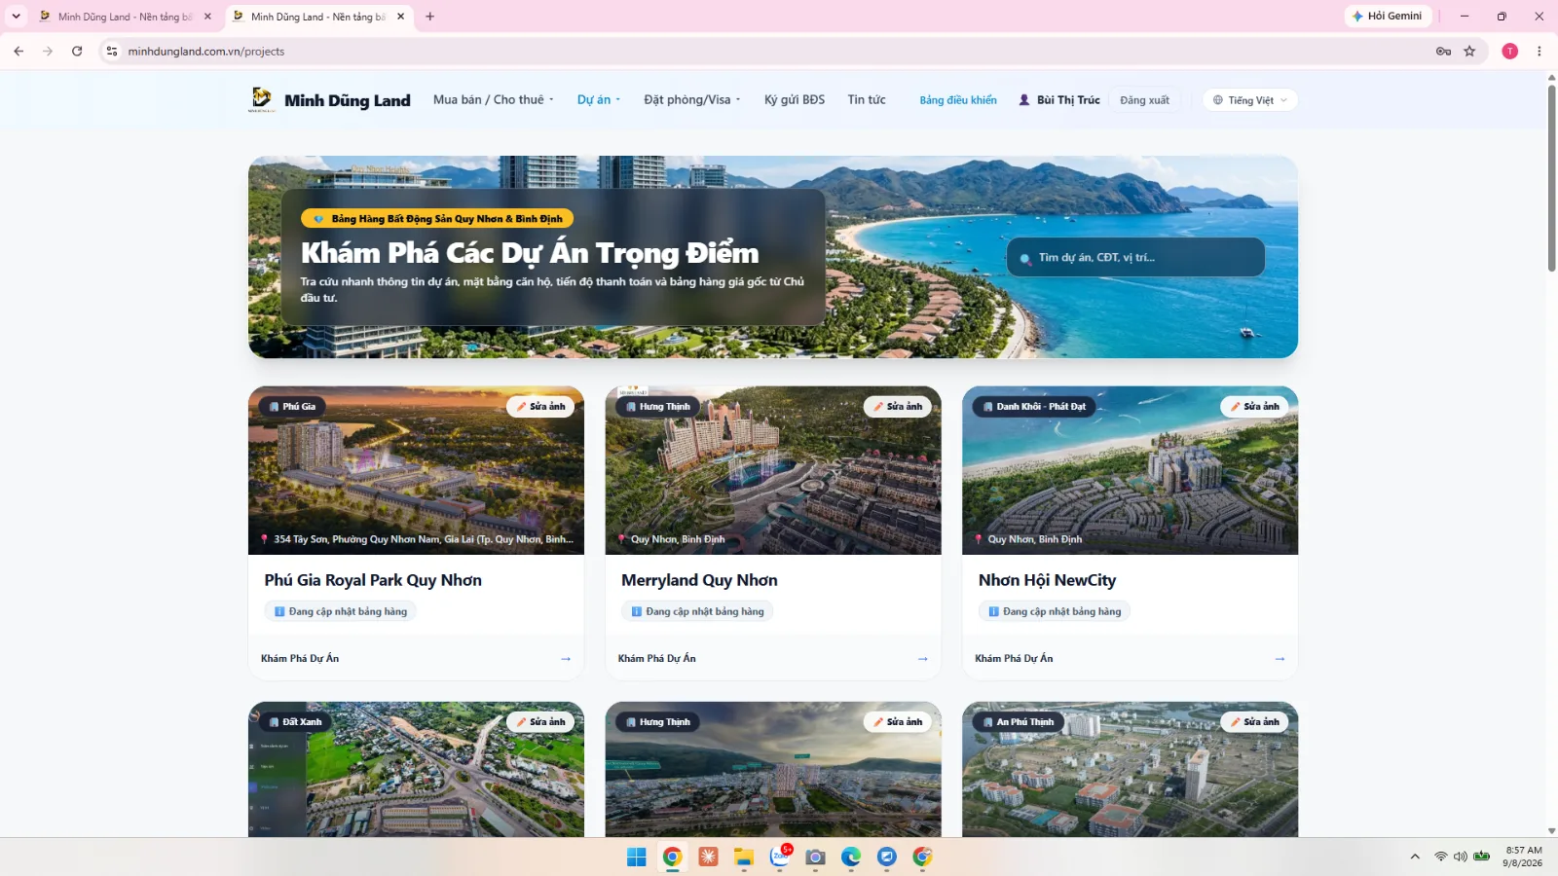
Task: Reload the page with the refresh icon
Action: coord(77,51)
